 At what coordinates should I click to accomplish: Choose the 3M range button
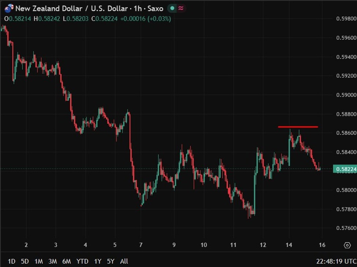pos(53,261)
